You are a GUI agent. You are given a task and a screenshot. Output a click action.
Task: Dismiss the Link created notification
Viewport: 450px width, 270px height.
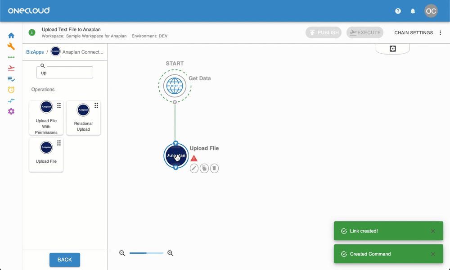click(433, 231)
